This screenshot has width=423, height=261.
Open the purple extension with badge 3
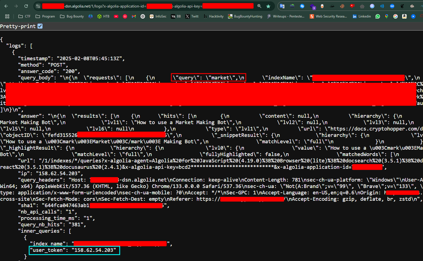[313, 7]
